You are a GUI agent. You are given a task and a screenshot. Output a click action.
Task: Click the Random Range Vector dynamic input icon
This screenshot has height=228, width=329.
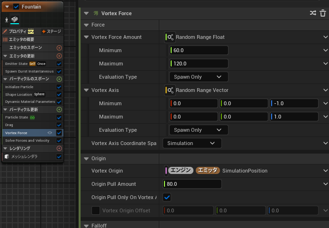pyautogui.click(x=169, y=90)
